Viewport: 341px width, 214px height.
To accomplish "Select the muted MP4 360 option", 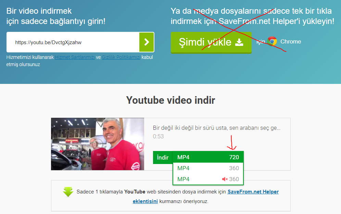I will (x=208, y=179).
